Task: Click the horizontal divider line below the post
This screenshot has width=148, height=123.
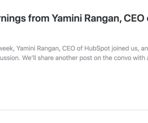Action: [x=74, y=110]
